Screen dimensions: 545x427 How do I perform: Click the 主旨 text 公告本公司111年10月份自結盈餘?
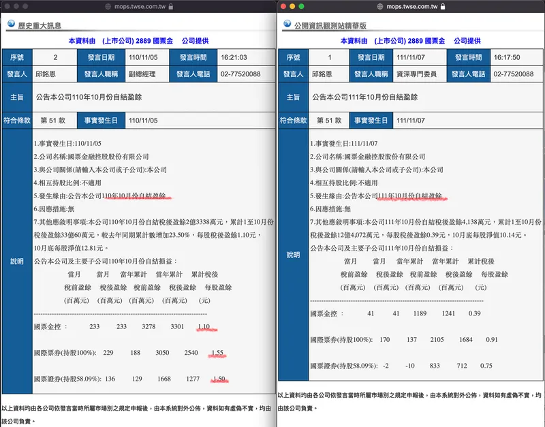coord(365,97)
